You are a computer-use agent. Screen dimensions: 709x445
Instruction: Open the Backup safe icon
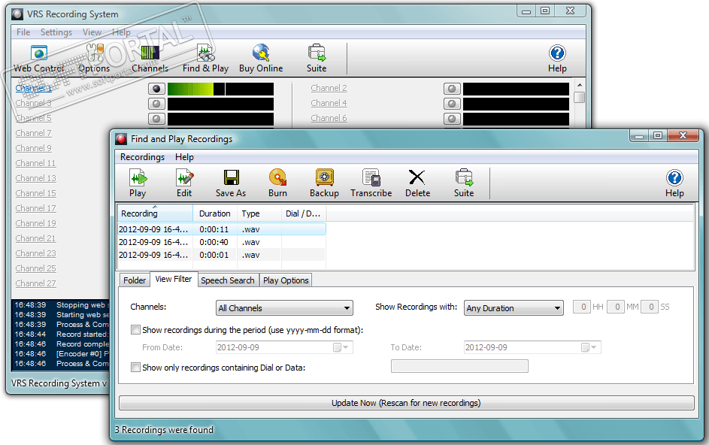pos(324,177)
